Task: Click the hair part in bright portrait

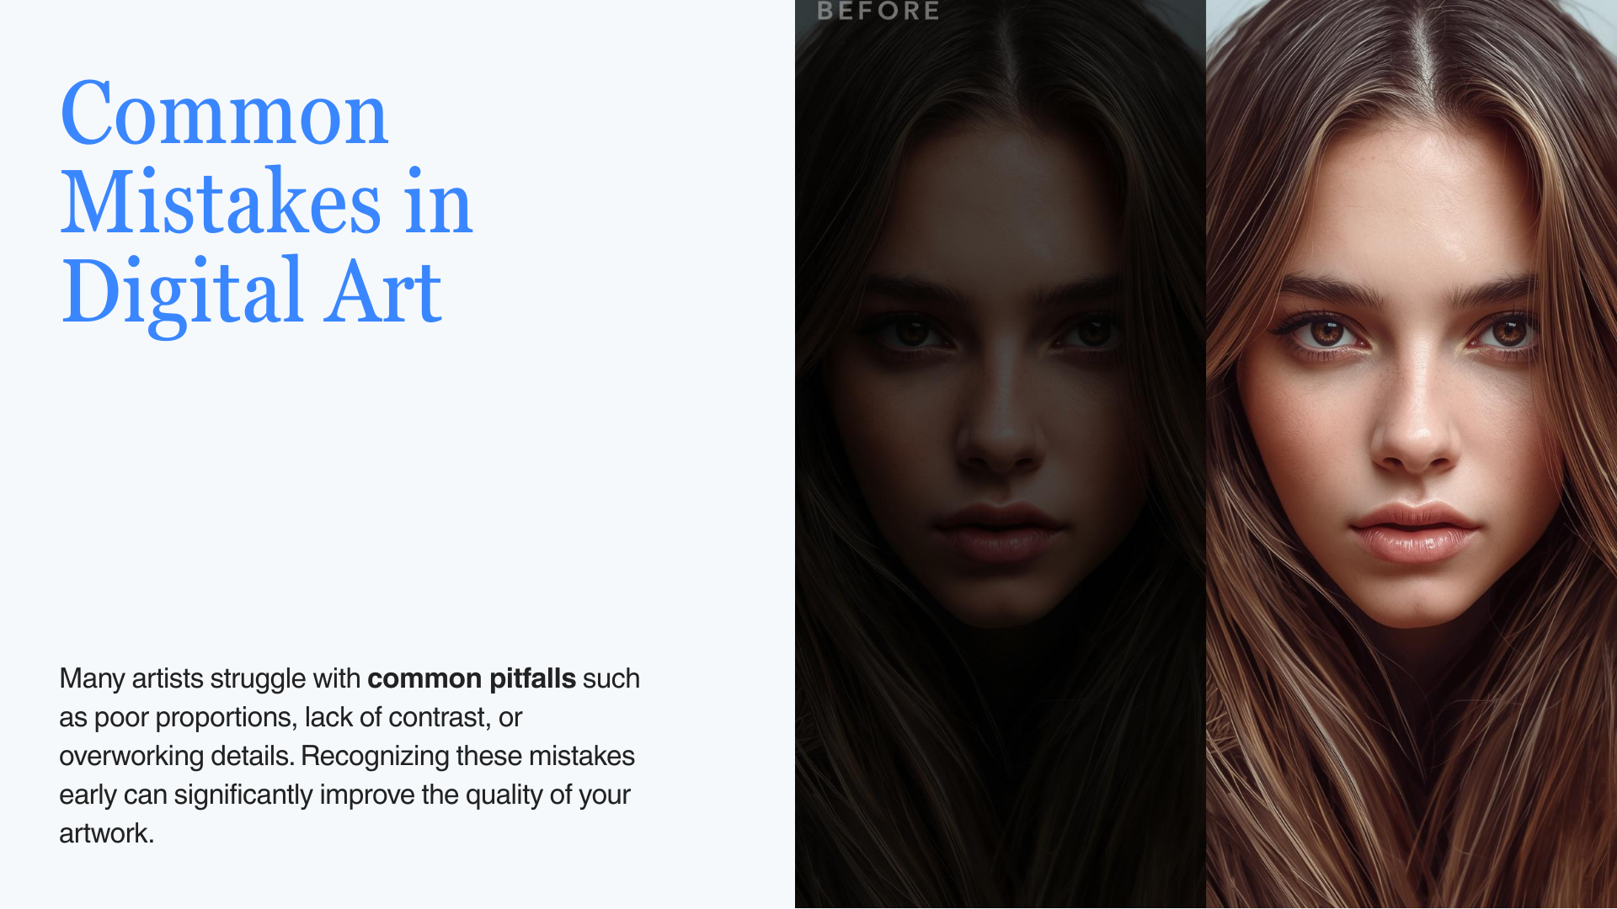Action: (1423, 50)
